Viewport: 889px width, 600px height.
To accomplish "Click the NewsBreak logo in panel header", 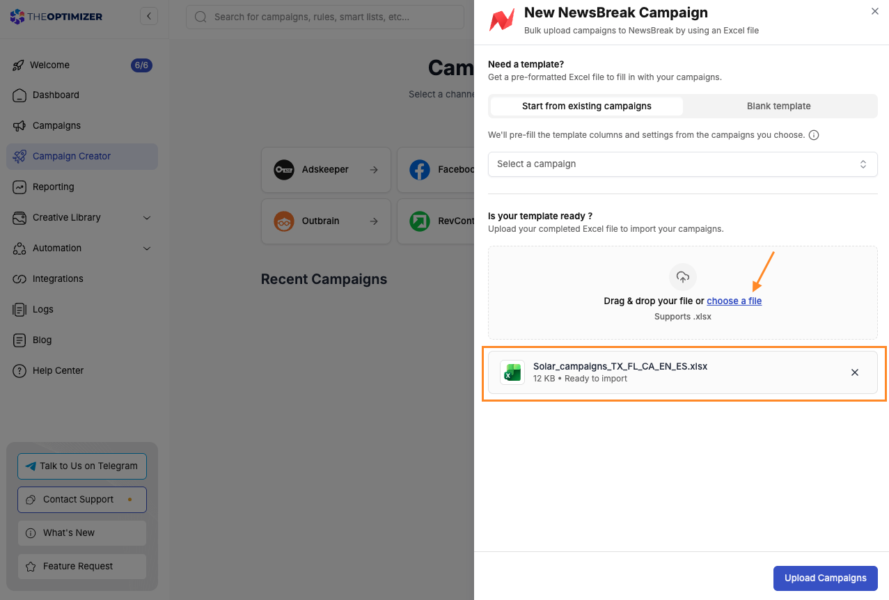I will tap(501, 20).
